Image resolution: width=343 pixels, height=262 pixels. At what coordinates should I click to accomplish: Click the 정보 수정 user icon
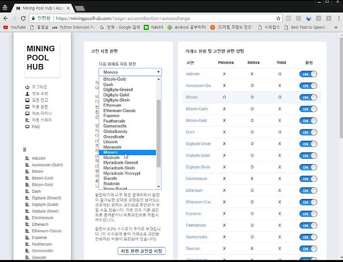coord(27,94)
